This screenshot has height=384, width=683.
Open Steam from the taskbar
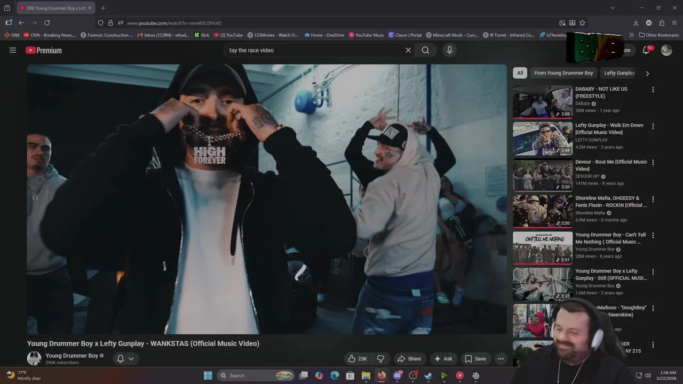click(x=428, y=375)
